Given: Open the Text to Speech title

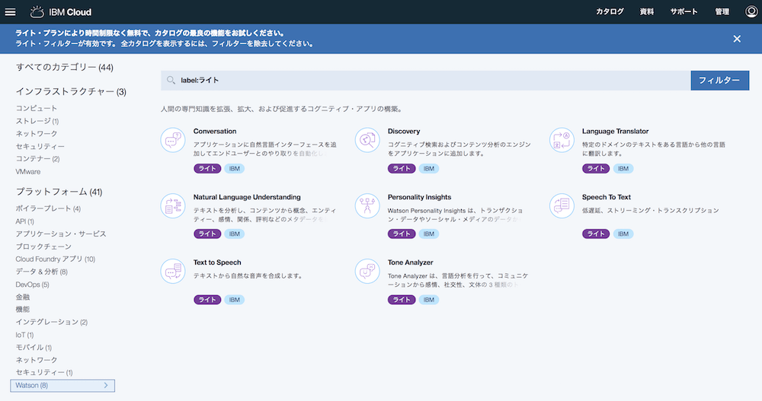Looking at the screenshot, I should click(217, 263).
